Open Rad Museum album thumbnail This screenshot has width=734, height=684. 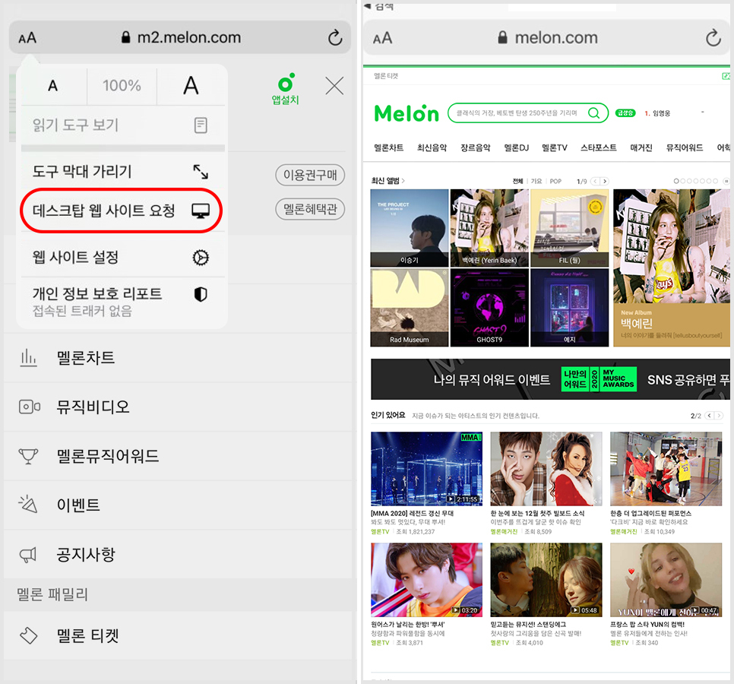point(409,308)
